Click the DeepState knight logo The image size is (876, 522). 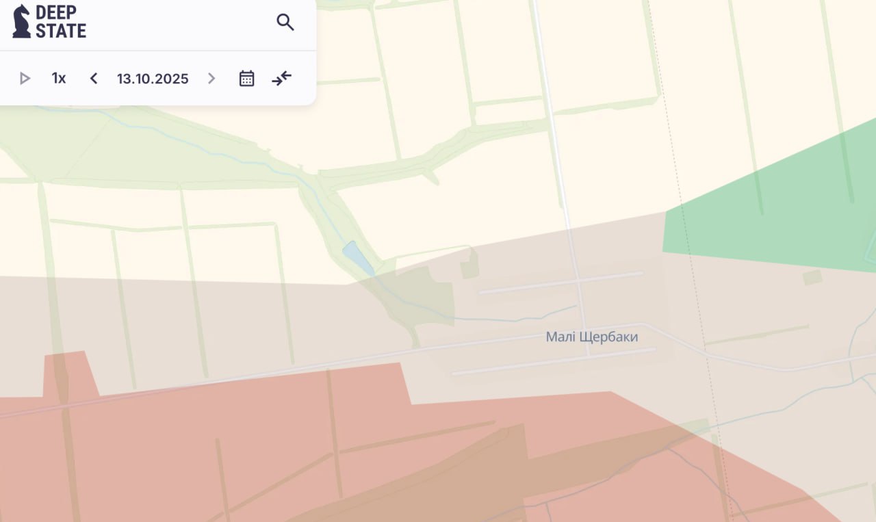[x=21, y=21]
